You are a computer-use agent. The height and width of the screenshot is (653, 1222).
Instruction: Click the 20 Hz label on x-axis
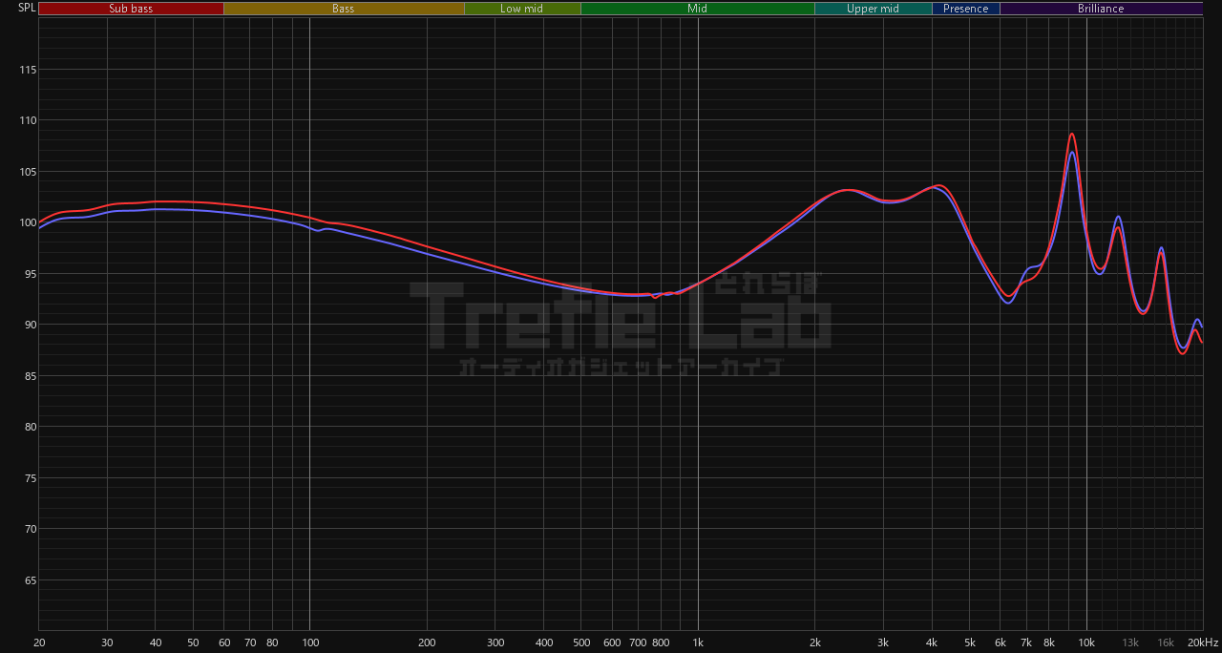[x=39, y=642]
